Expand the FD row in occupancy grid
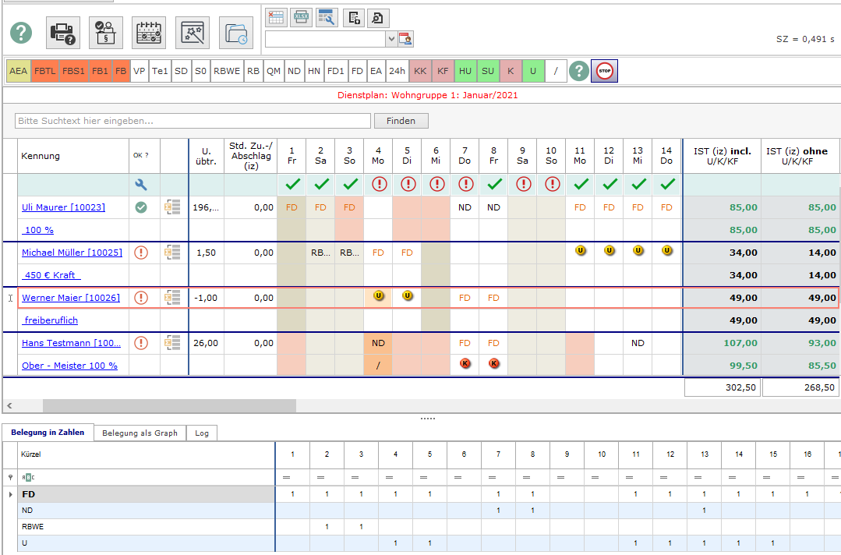 click(x=10, y=494)
